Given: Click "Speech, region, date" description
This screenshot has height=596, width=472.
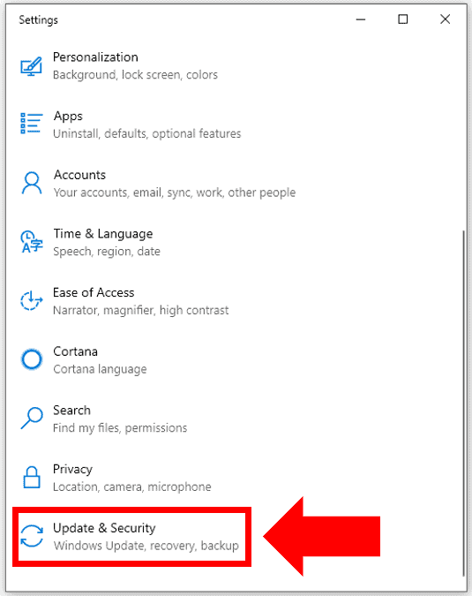Looking at the screenshot, I should tap(107, 252).
